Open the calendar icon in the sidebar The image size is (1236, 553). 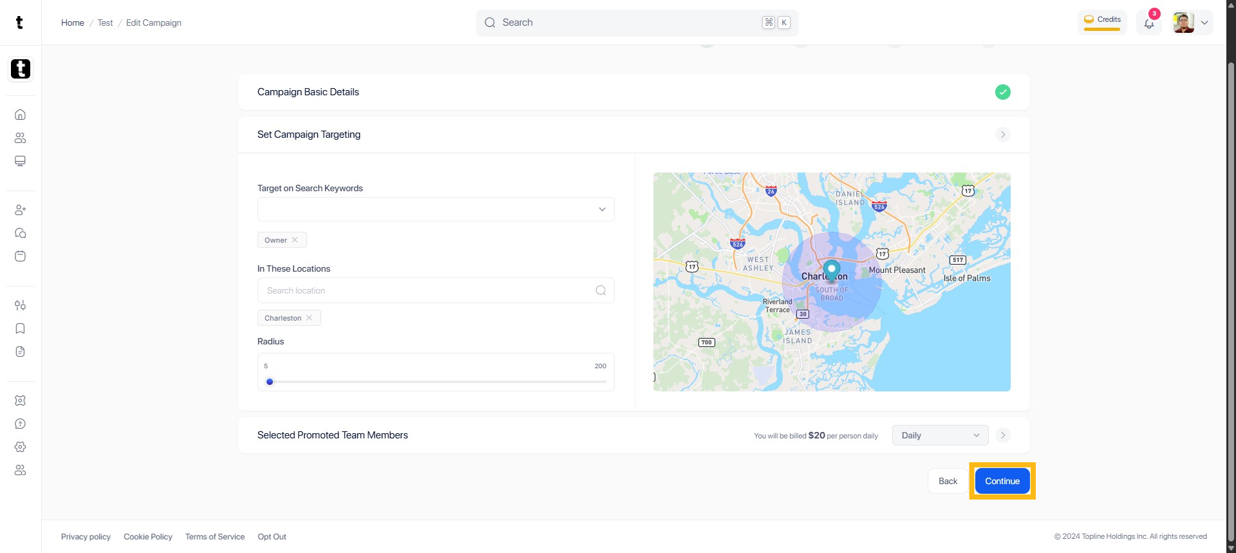20,256
